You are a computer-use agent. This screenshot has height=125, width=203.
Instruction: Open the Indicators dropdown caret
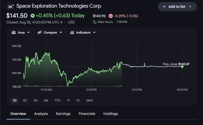click(94, 33)
